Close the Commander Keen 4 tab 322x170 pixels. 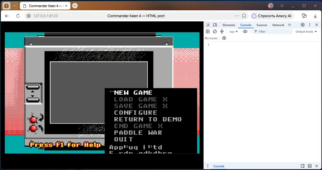[66, 6]
